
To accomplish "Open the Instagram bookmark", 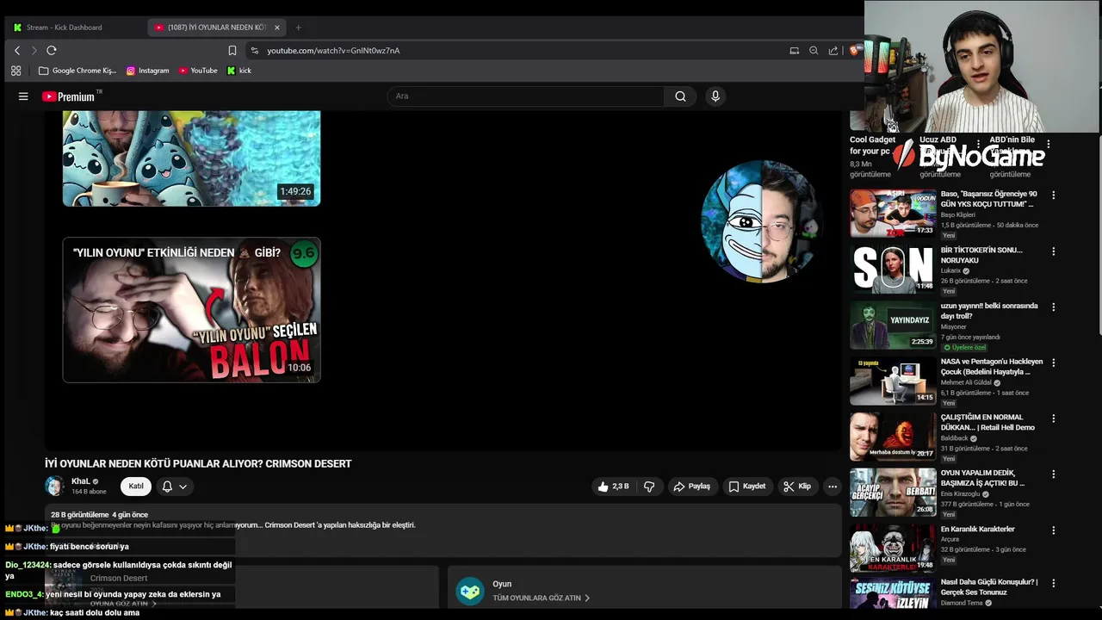I will coord(147,71).
